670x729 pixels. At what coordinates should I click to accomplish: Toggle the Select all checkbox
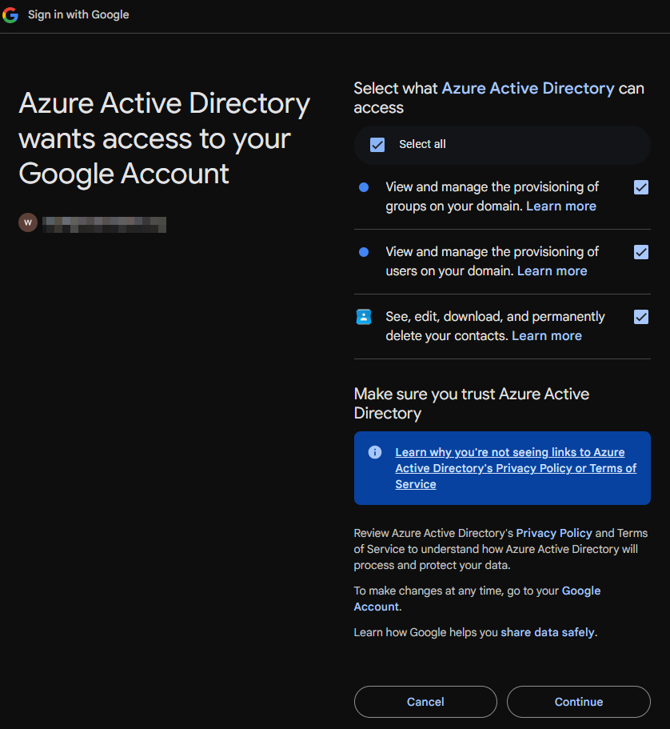pos(377,145)
